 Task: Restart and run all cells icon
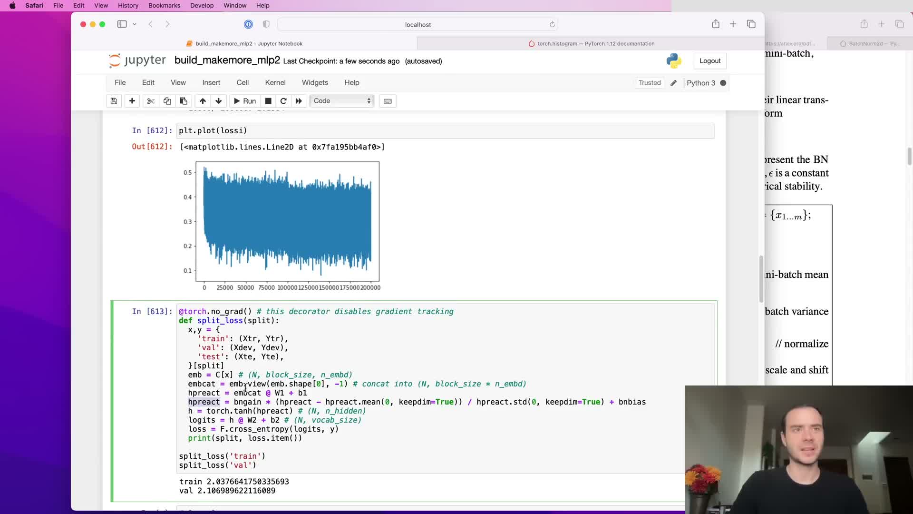click(x=299, y=101)
